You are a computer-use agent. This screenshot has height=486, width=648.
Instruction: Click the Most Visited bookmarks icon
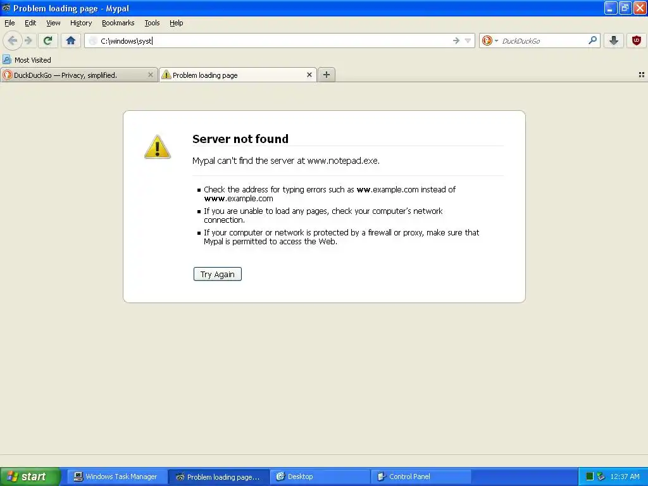6,59
